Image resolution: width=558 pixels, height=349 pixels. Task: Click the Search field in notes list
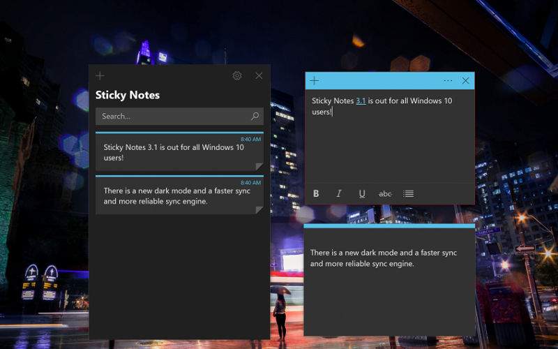click(x=179, y=116)
